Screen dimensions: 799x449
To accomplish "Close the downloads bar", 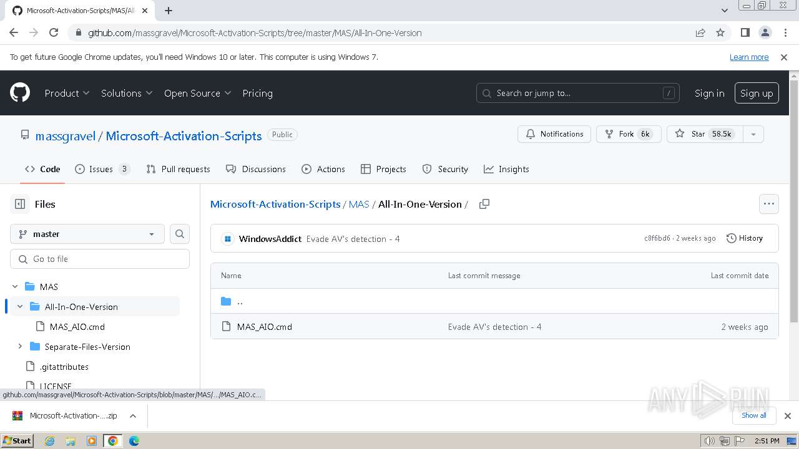I will tap(788, 415).
